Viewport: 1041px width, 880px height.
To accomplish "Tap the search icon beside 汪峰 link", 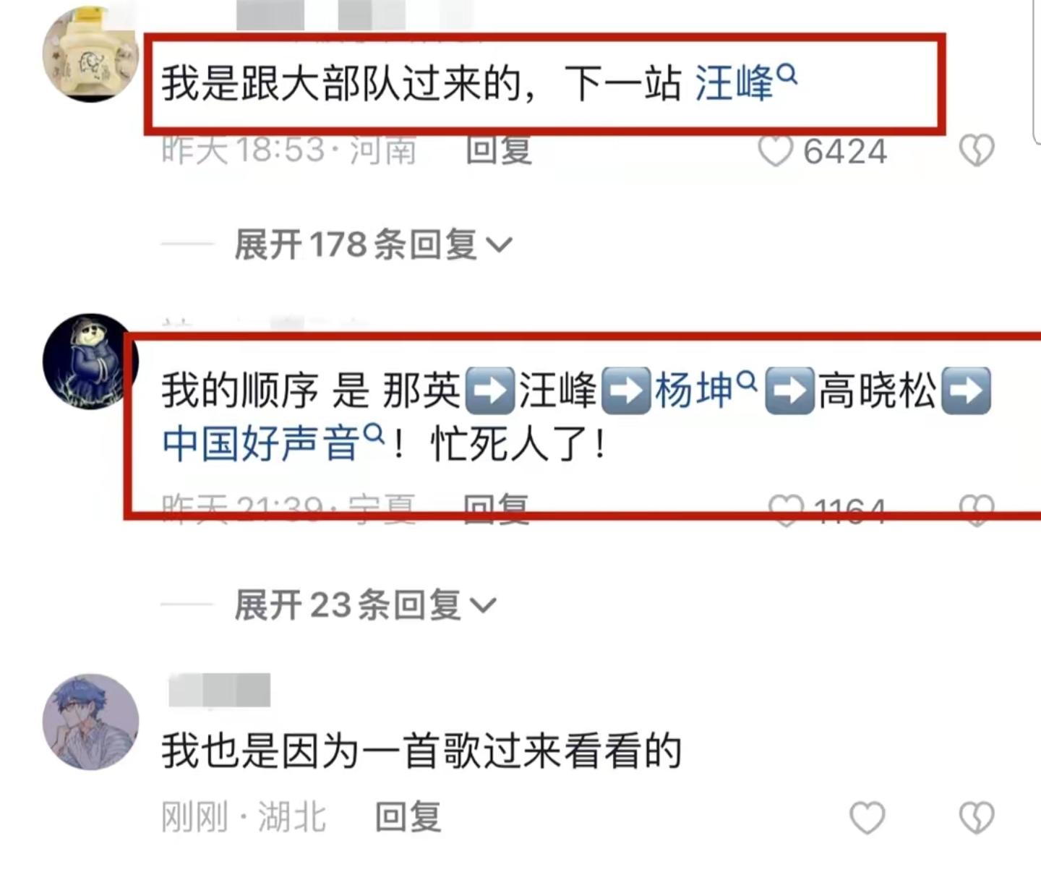I will tap(787, 74).
